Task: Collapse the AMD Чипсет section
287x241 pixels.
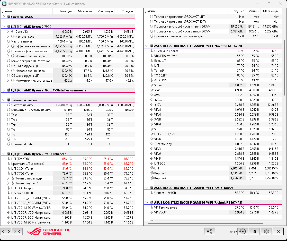Action: coord(147,188)
